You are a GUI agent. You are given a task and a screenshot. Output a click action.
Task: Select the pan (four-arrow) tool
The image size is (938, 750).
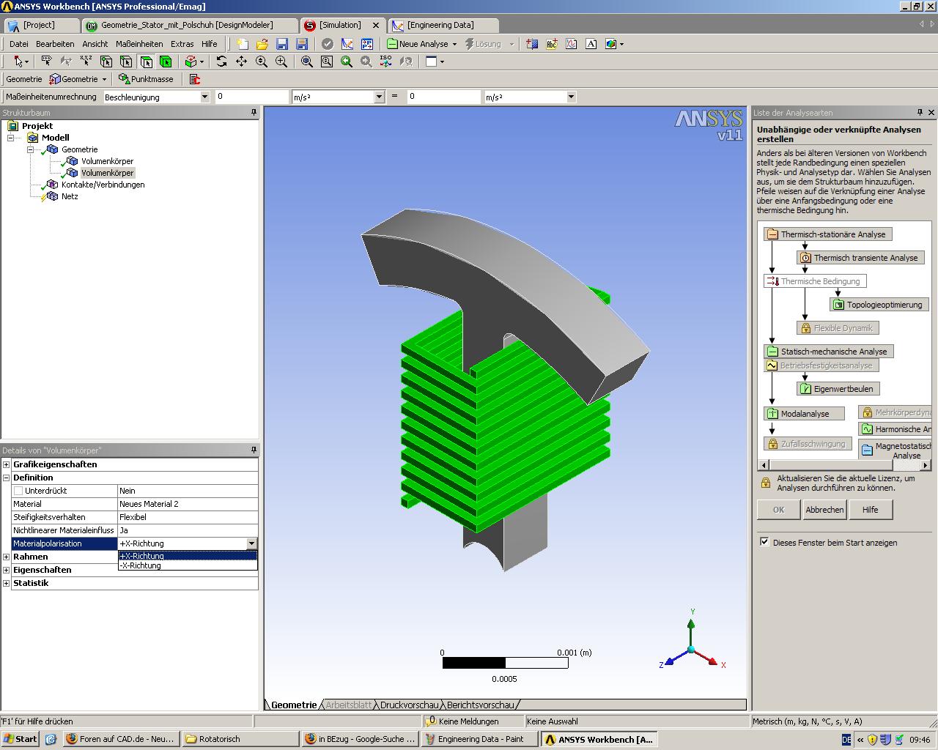tap(241, 62)
